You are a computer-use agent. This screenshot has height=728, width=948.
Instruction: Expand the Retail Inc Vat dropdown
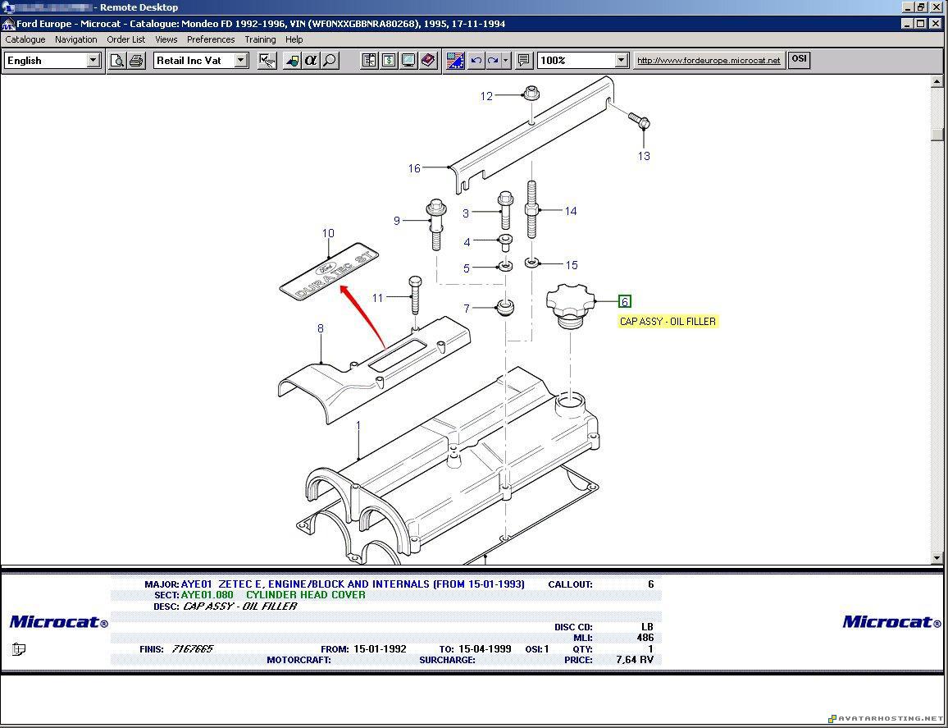240,61
